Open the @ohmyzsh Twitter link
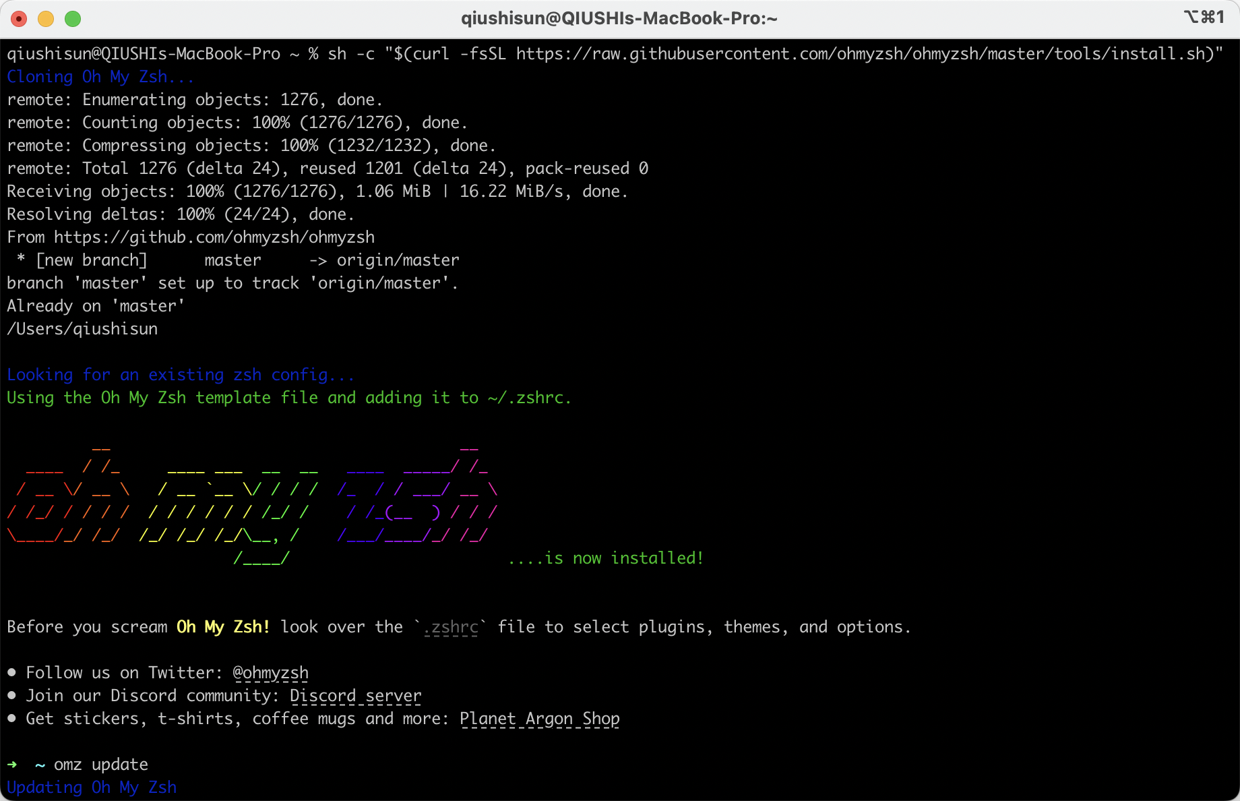 pos(271,672)
